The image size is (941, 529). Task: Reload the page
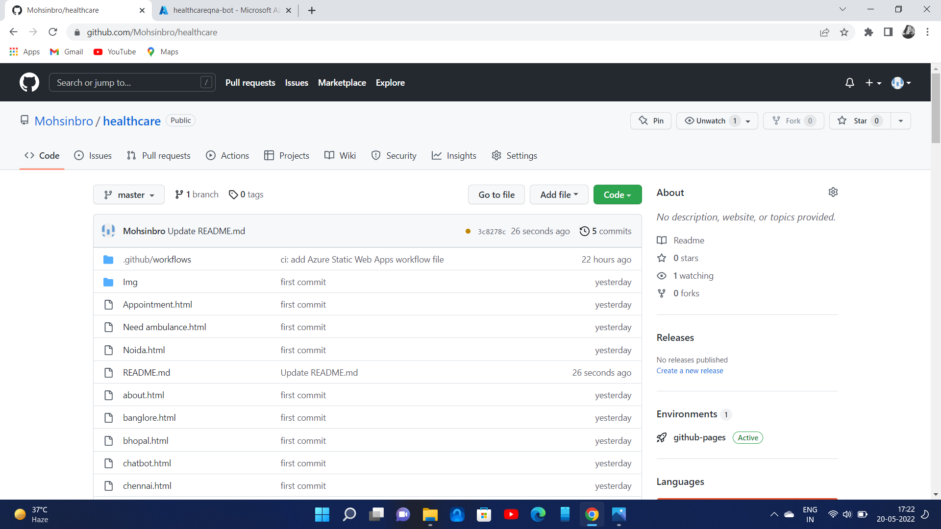click(x=53, y=32)
